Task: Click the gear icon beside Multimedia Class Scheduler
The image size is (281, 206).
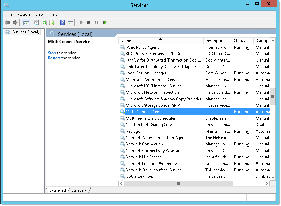Action: point(122,118)
